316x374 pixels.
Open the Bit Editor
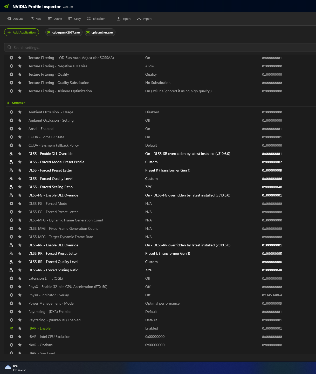pos(89,18)
